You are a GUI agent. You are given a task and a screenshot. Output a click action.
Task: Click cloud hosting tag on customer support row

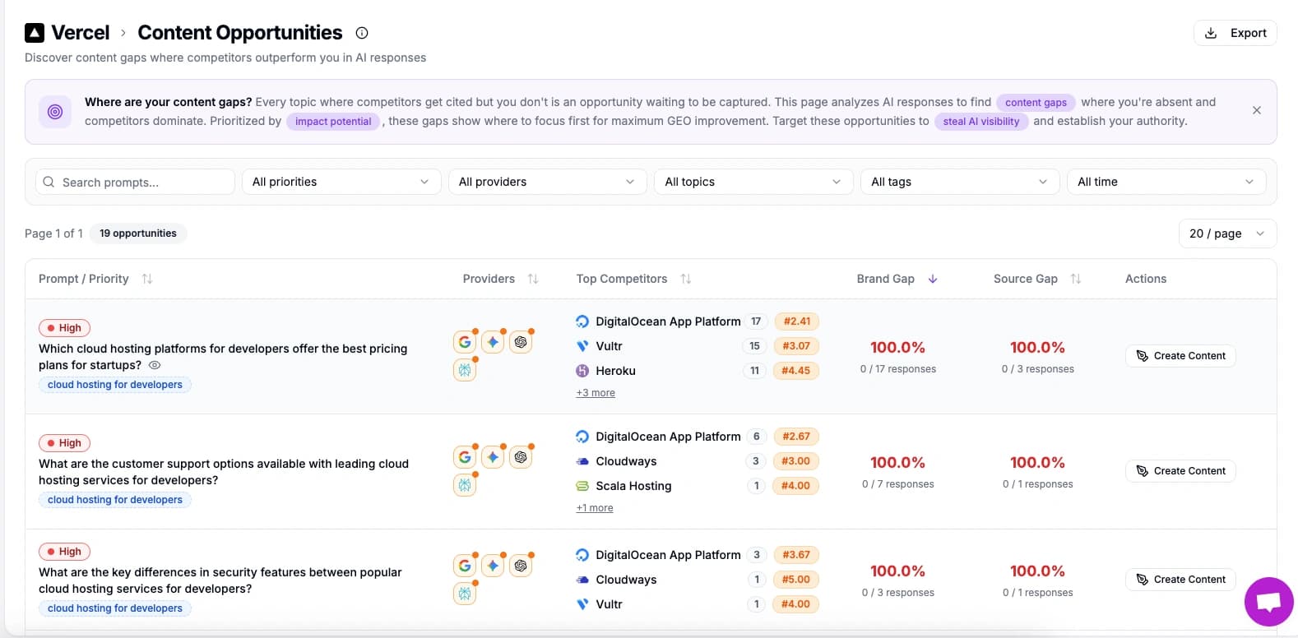point(115,500)
